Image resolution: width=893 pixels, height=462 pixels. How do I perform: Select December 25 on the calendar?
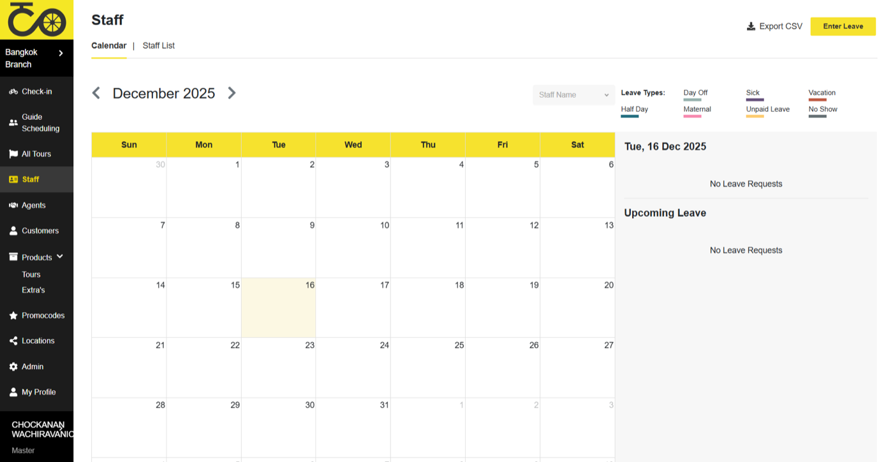(x=428, y=368)
